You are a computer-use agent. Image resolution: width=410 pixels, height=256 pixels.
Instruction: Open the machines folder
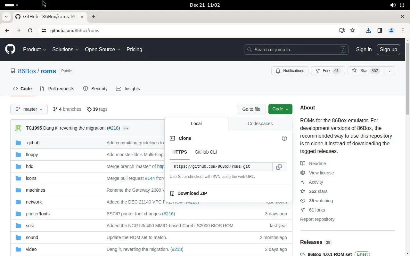[36, 190]
